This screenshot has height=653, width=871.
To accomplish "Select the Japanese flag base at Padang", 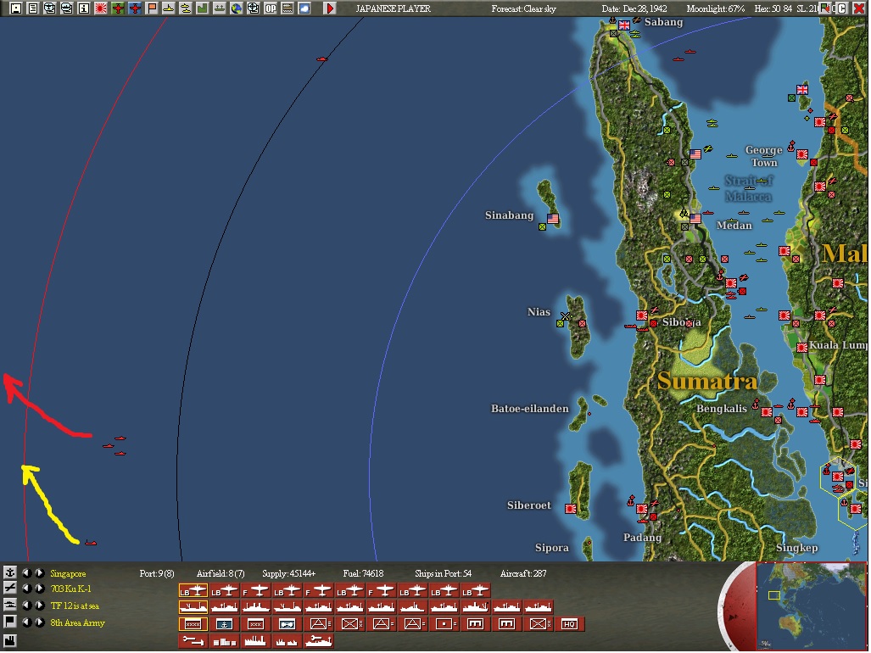I will [641, 509].
